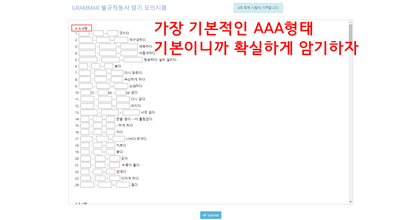Focus third input box of row 19

click(111, 152)
